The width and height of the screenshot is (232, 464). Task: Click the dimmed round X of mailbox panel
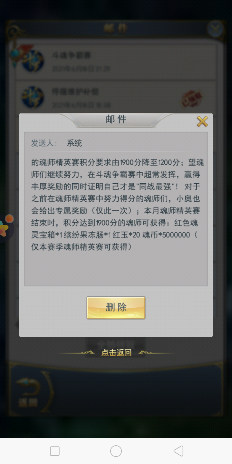click(215, 30)
